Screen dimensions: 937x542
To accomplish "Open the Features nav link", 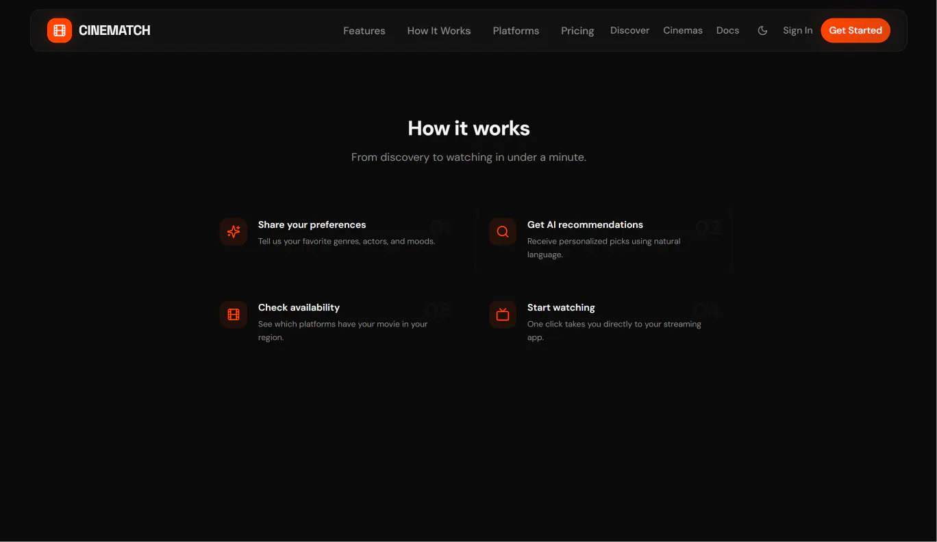I will click(x=364, y=31).
